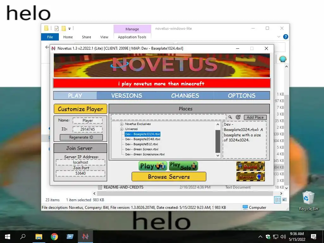Click the taskbar clock showing 9:36 AM
The width and height of the screenshot is (324, 243).
pyautogui.click(x=297, y=237)
